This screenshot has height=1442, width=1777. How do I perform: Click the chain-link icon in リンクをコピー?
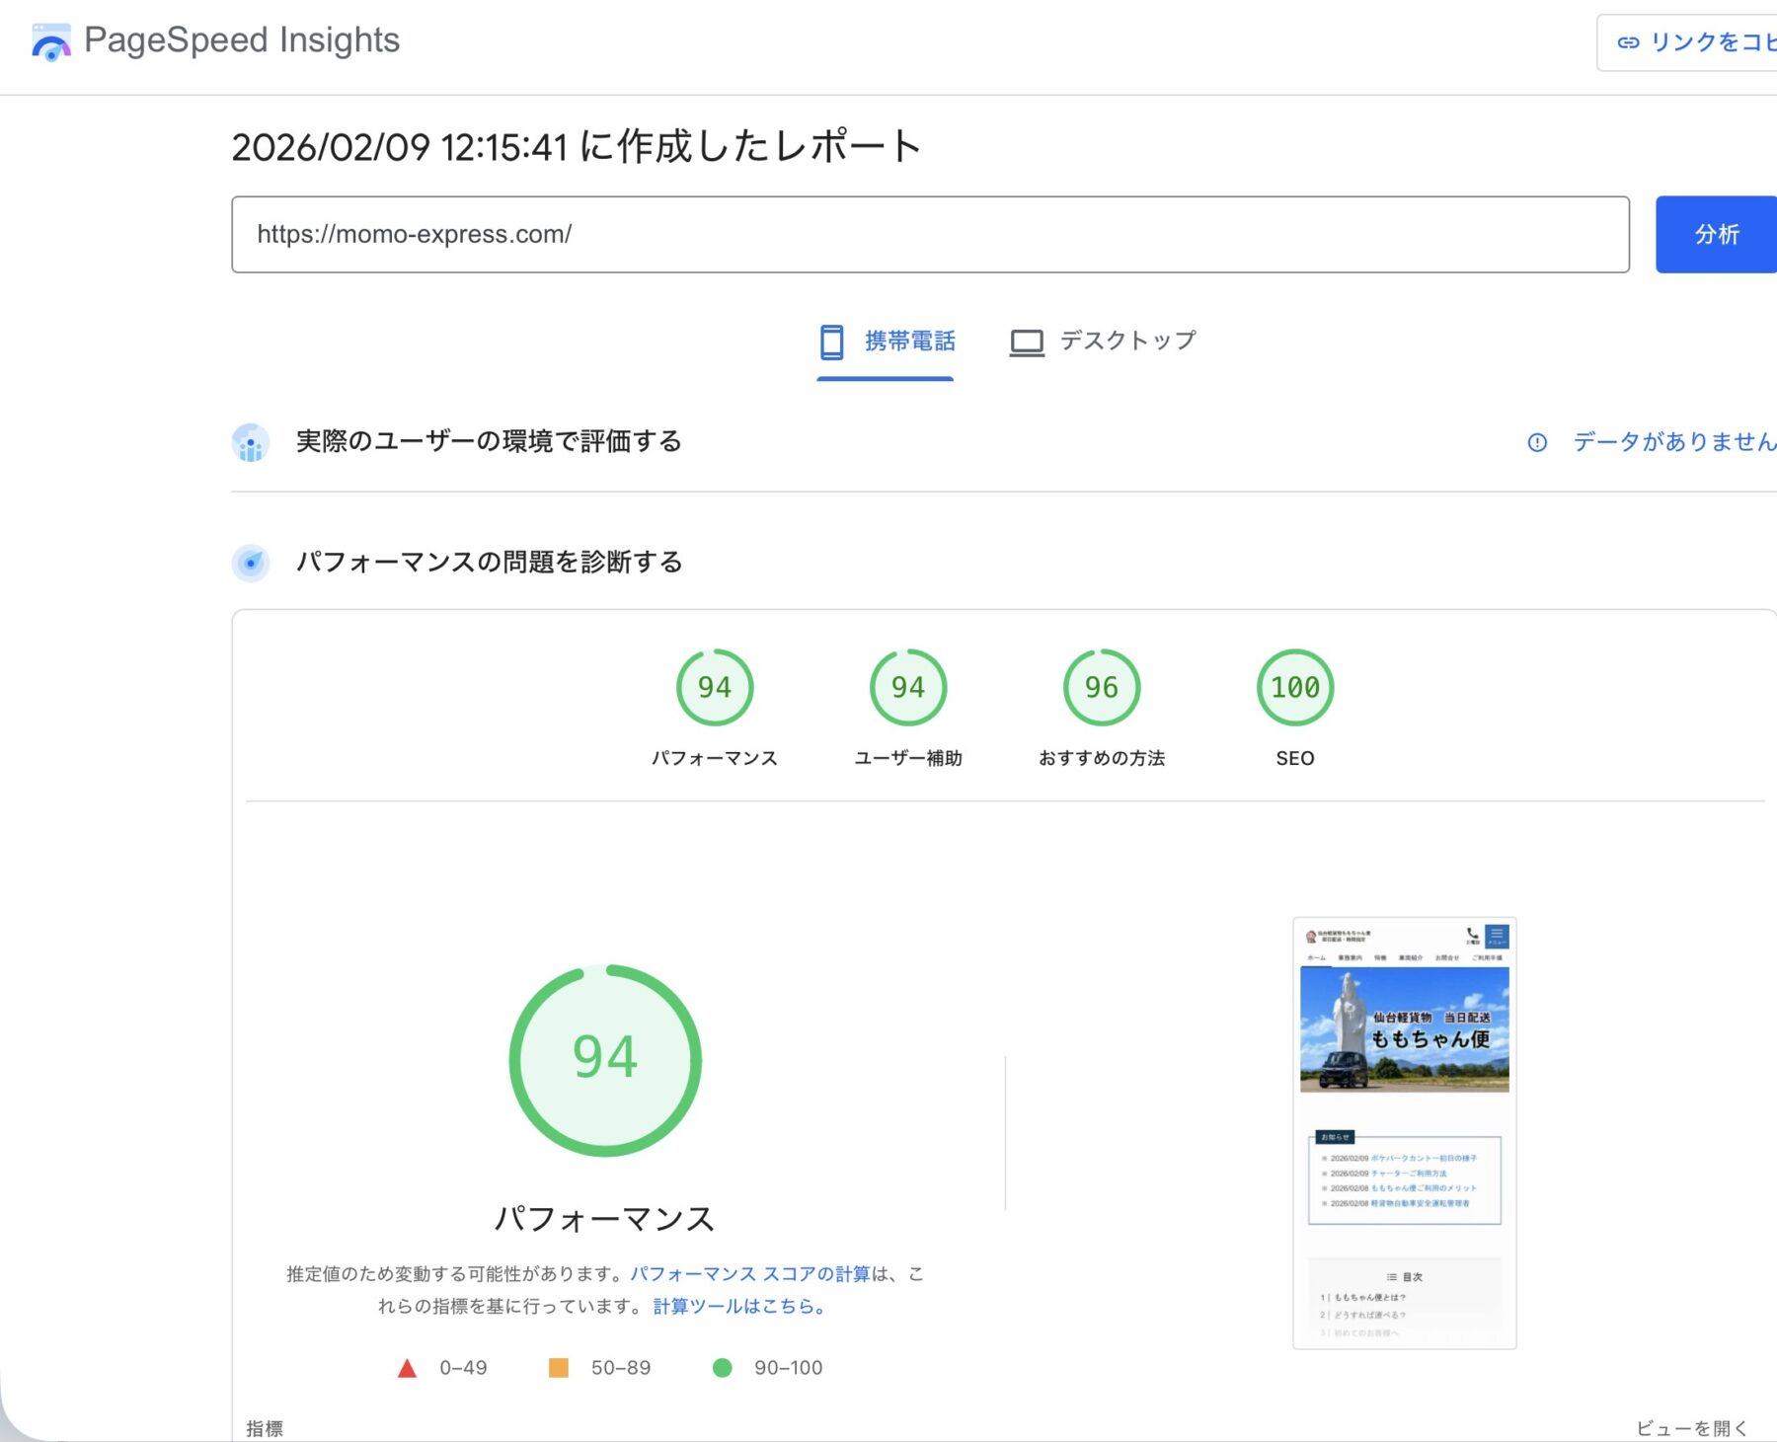click(1629, 41)
